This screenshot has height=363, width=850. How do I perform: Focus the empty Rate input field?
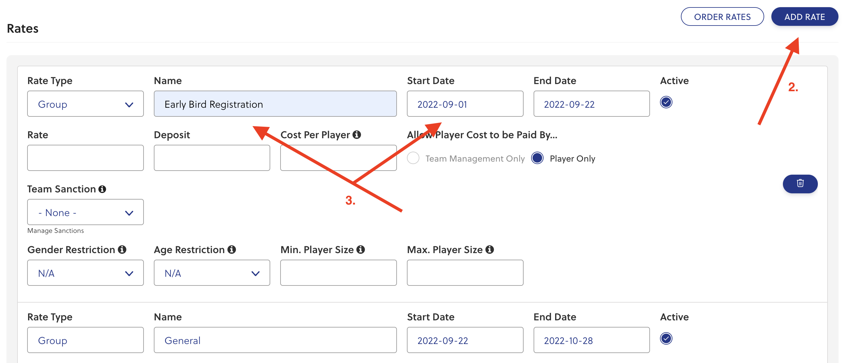coord(85,158)
